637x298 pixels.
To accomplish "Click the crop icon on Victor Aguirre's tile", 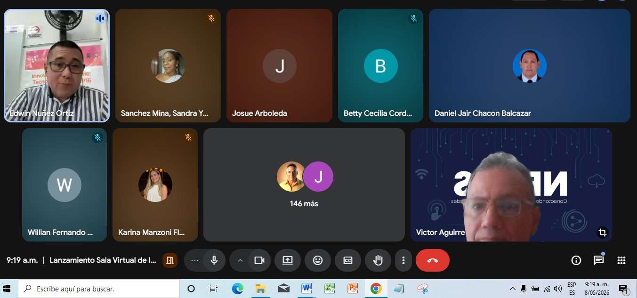I will click(x=602, y=232).
